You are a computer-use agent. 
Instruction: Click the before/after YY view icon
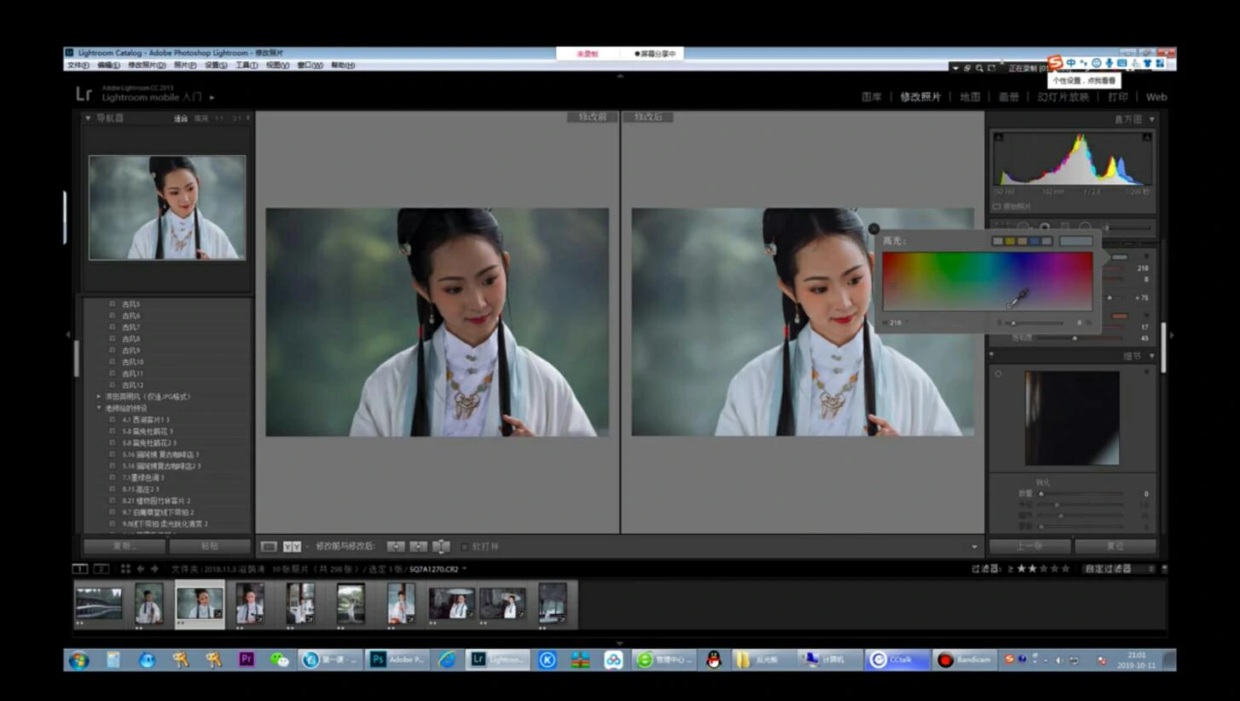pos(293,547)
